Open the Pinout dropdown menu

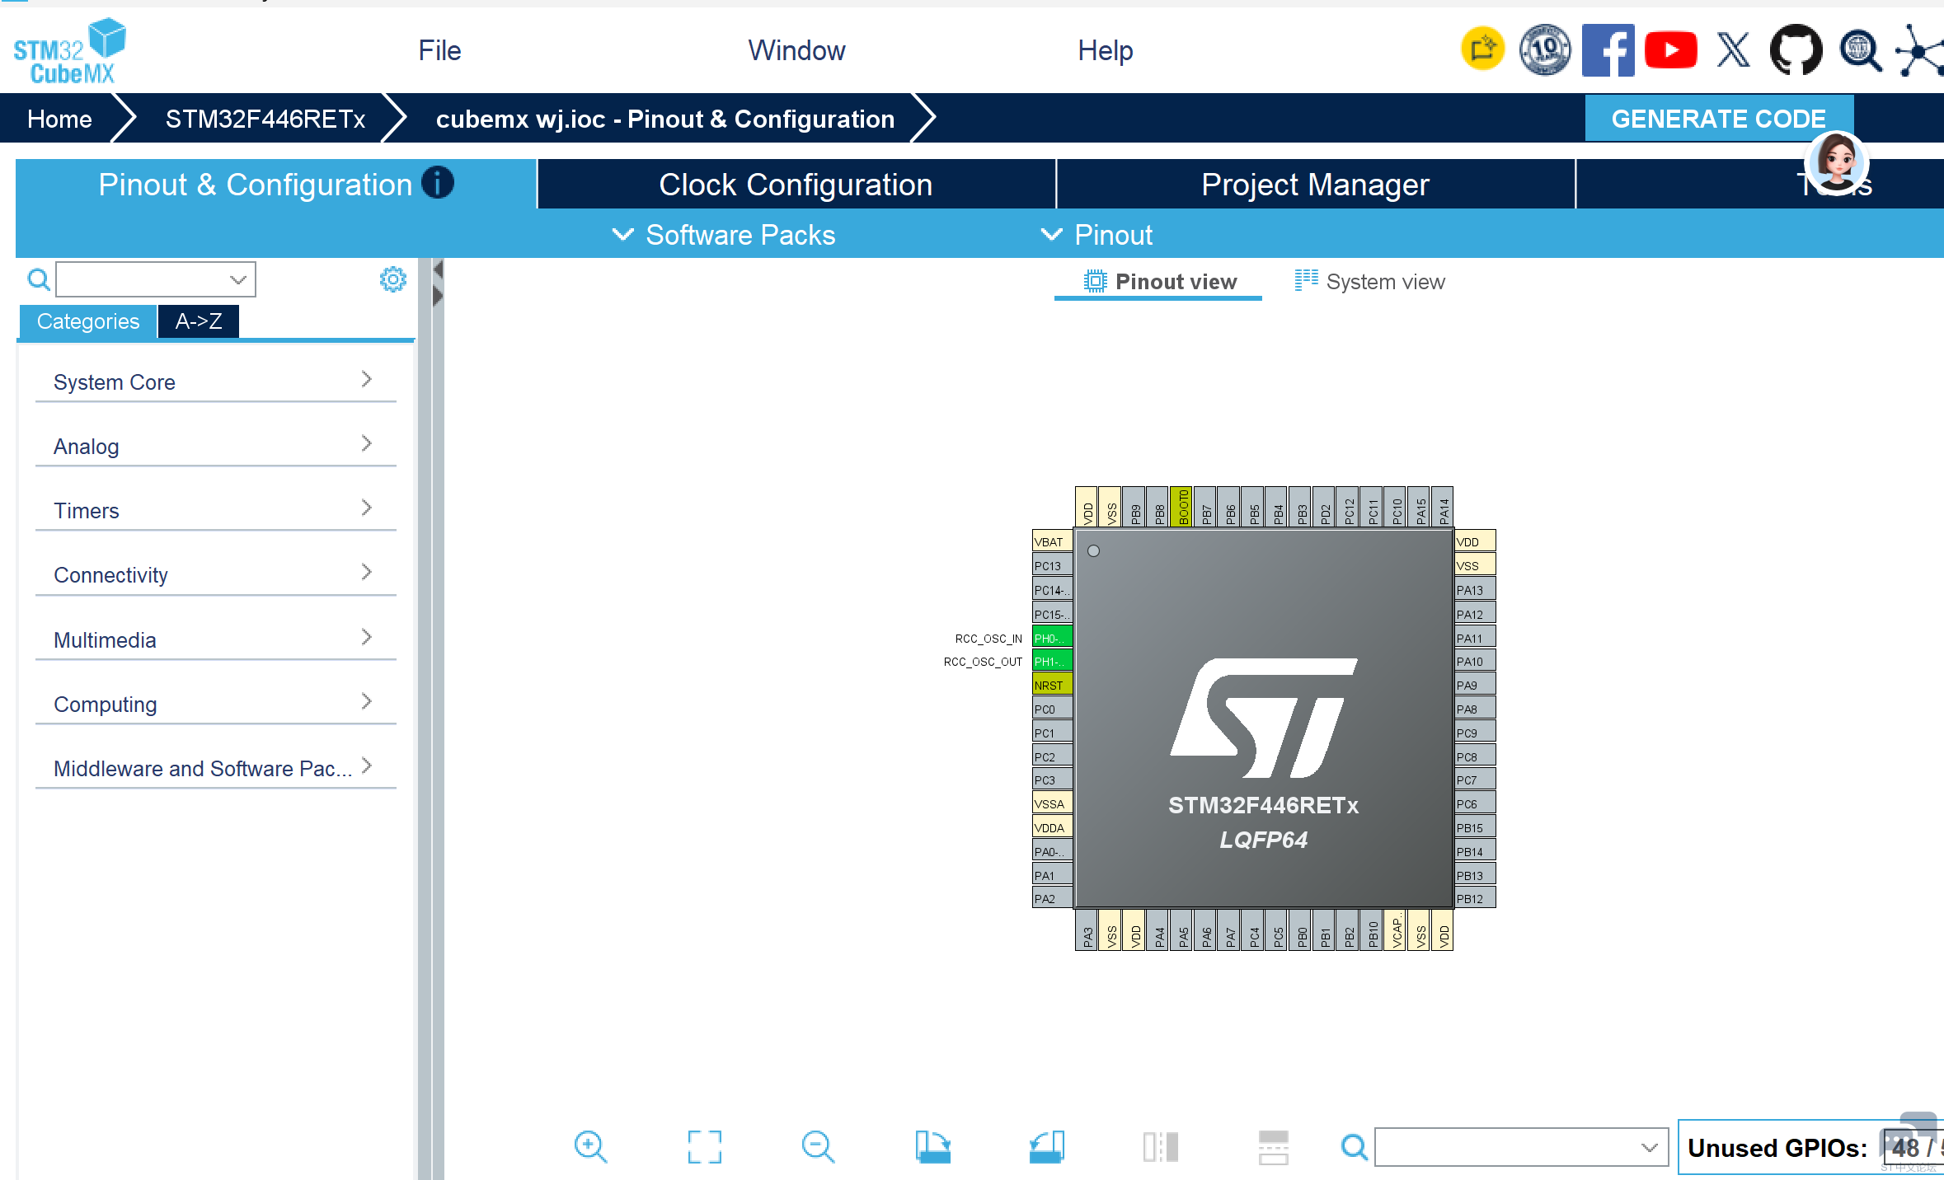coord(1096,235)
